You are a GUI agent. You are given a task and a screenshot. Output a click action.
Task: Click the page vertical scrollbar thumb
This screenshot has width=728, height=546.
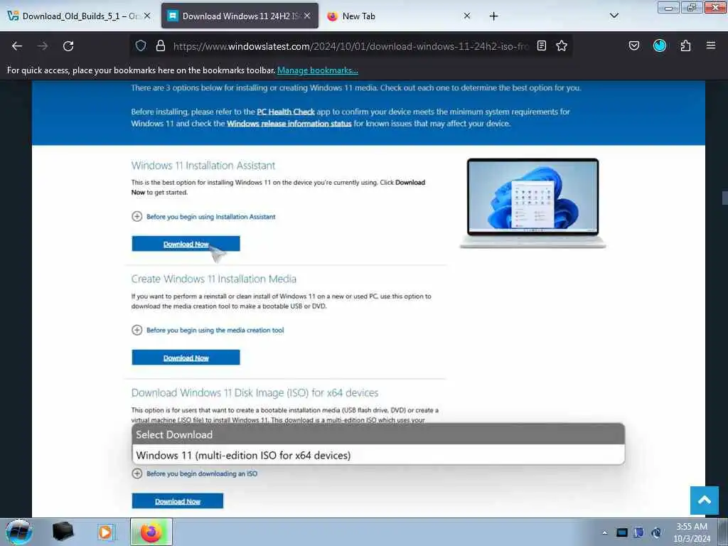[x=724, y=198]
